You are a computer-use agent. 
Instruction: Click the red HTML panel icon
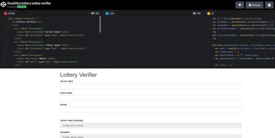pyautogui.click(x=5, y=13)
